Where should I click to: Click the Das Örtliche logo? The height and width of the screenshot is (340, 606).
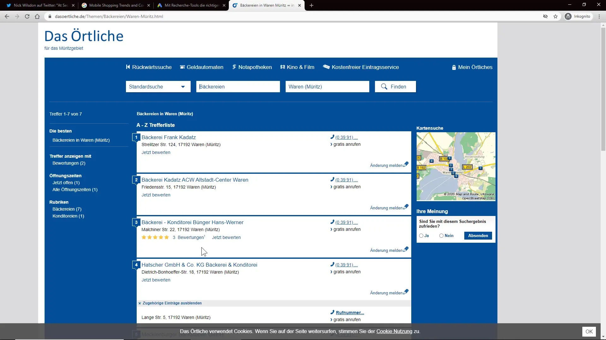coord(84,36)
